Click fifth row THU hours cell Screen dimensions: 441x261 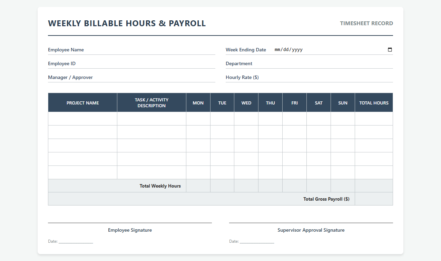pyautogui.click(x=271, y=172)
